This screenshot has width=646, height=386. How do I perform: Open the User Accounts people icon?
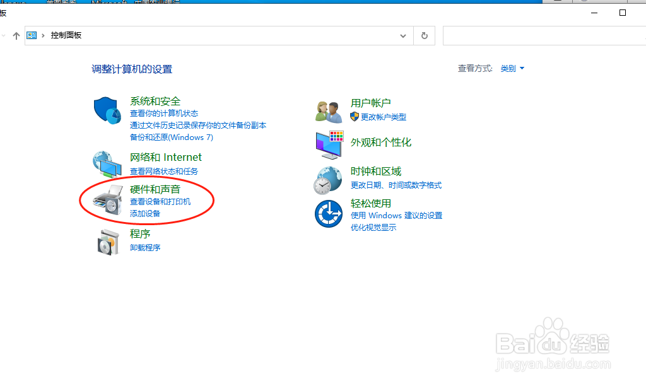328,112
